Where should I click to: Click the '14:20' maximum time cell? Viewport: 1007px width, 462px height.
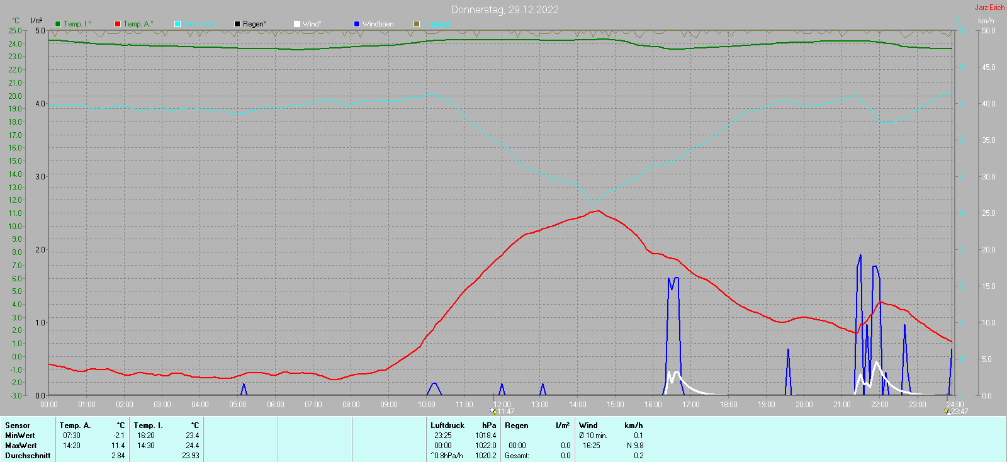72,446
